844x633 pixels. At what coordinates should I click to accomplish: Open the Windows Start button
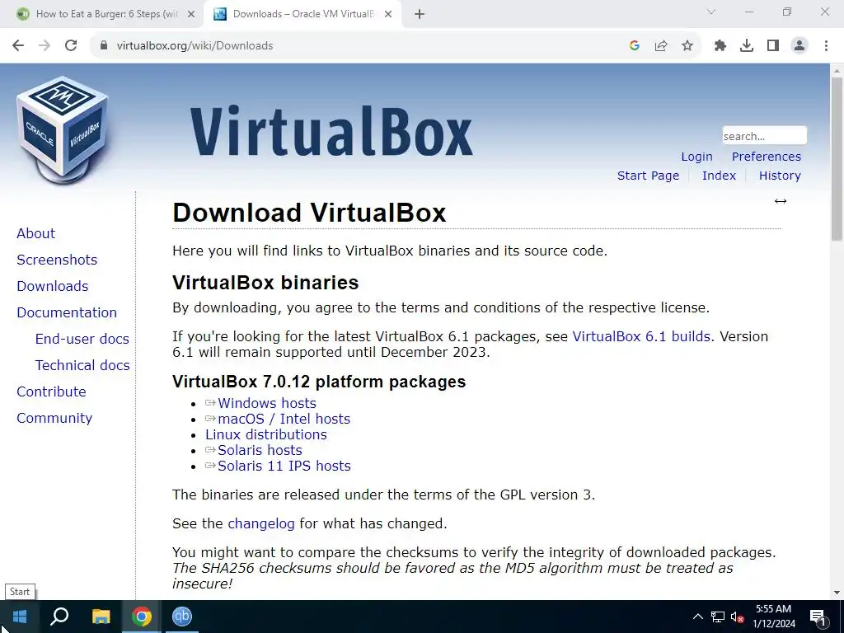pyautogui.click(x=20, y=617)
